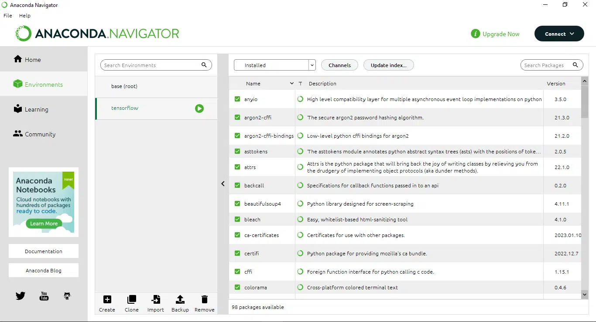Open the Learning tab
Image resolution: width=596 pixels, height=322 pixels.
tap(44, 109)
